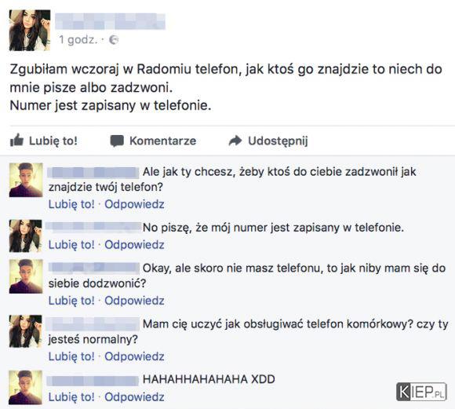Image resolution: width=455 pixels, height=409 pixels.
Task: Like the HAHAHHAHAHAHA XDD comment
Action: click(x=71, y=397)
